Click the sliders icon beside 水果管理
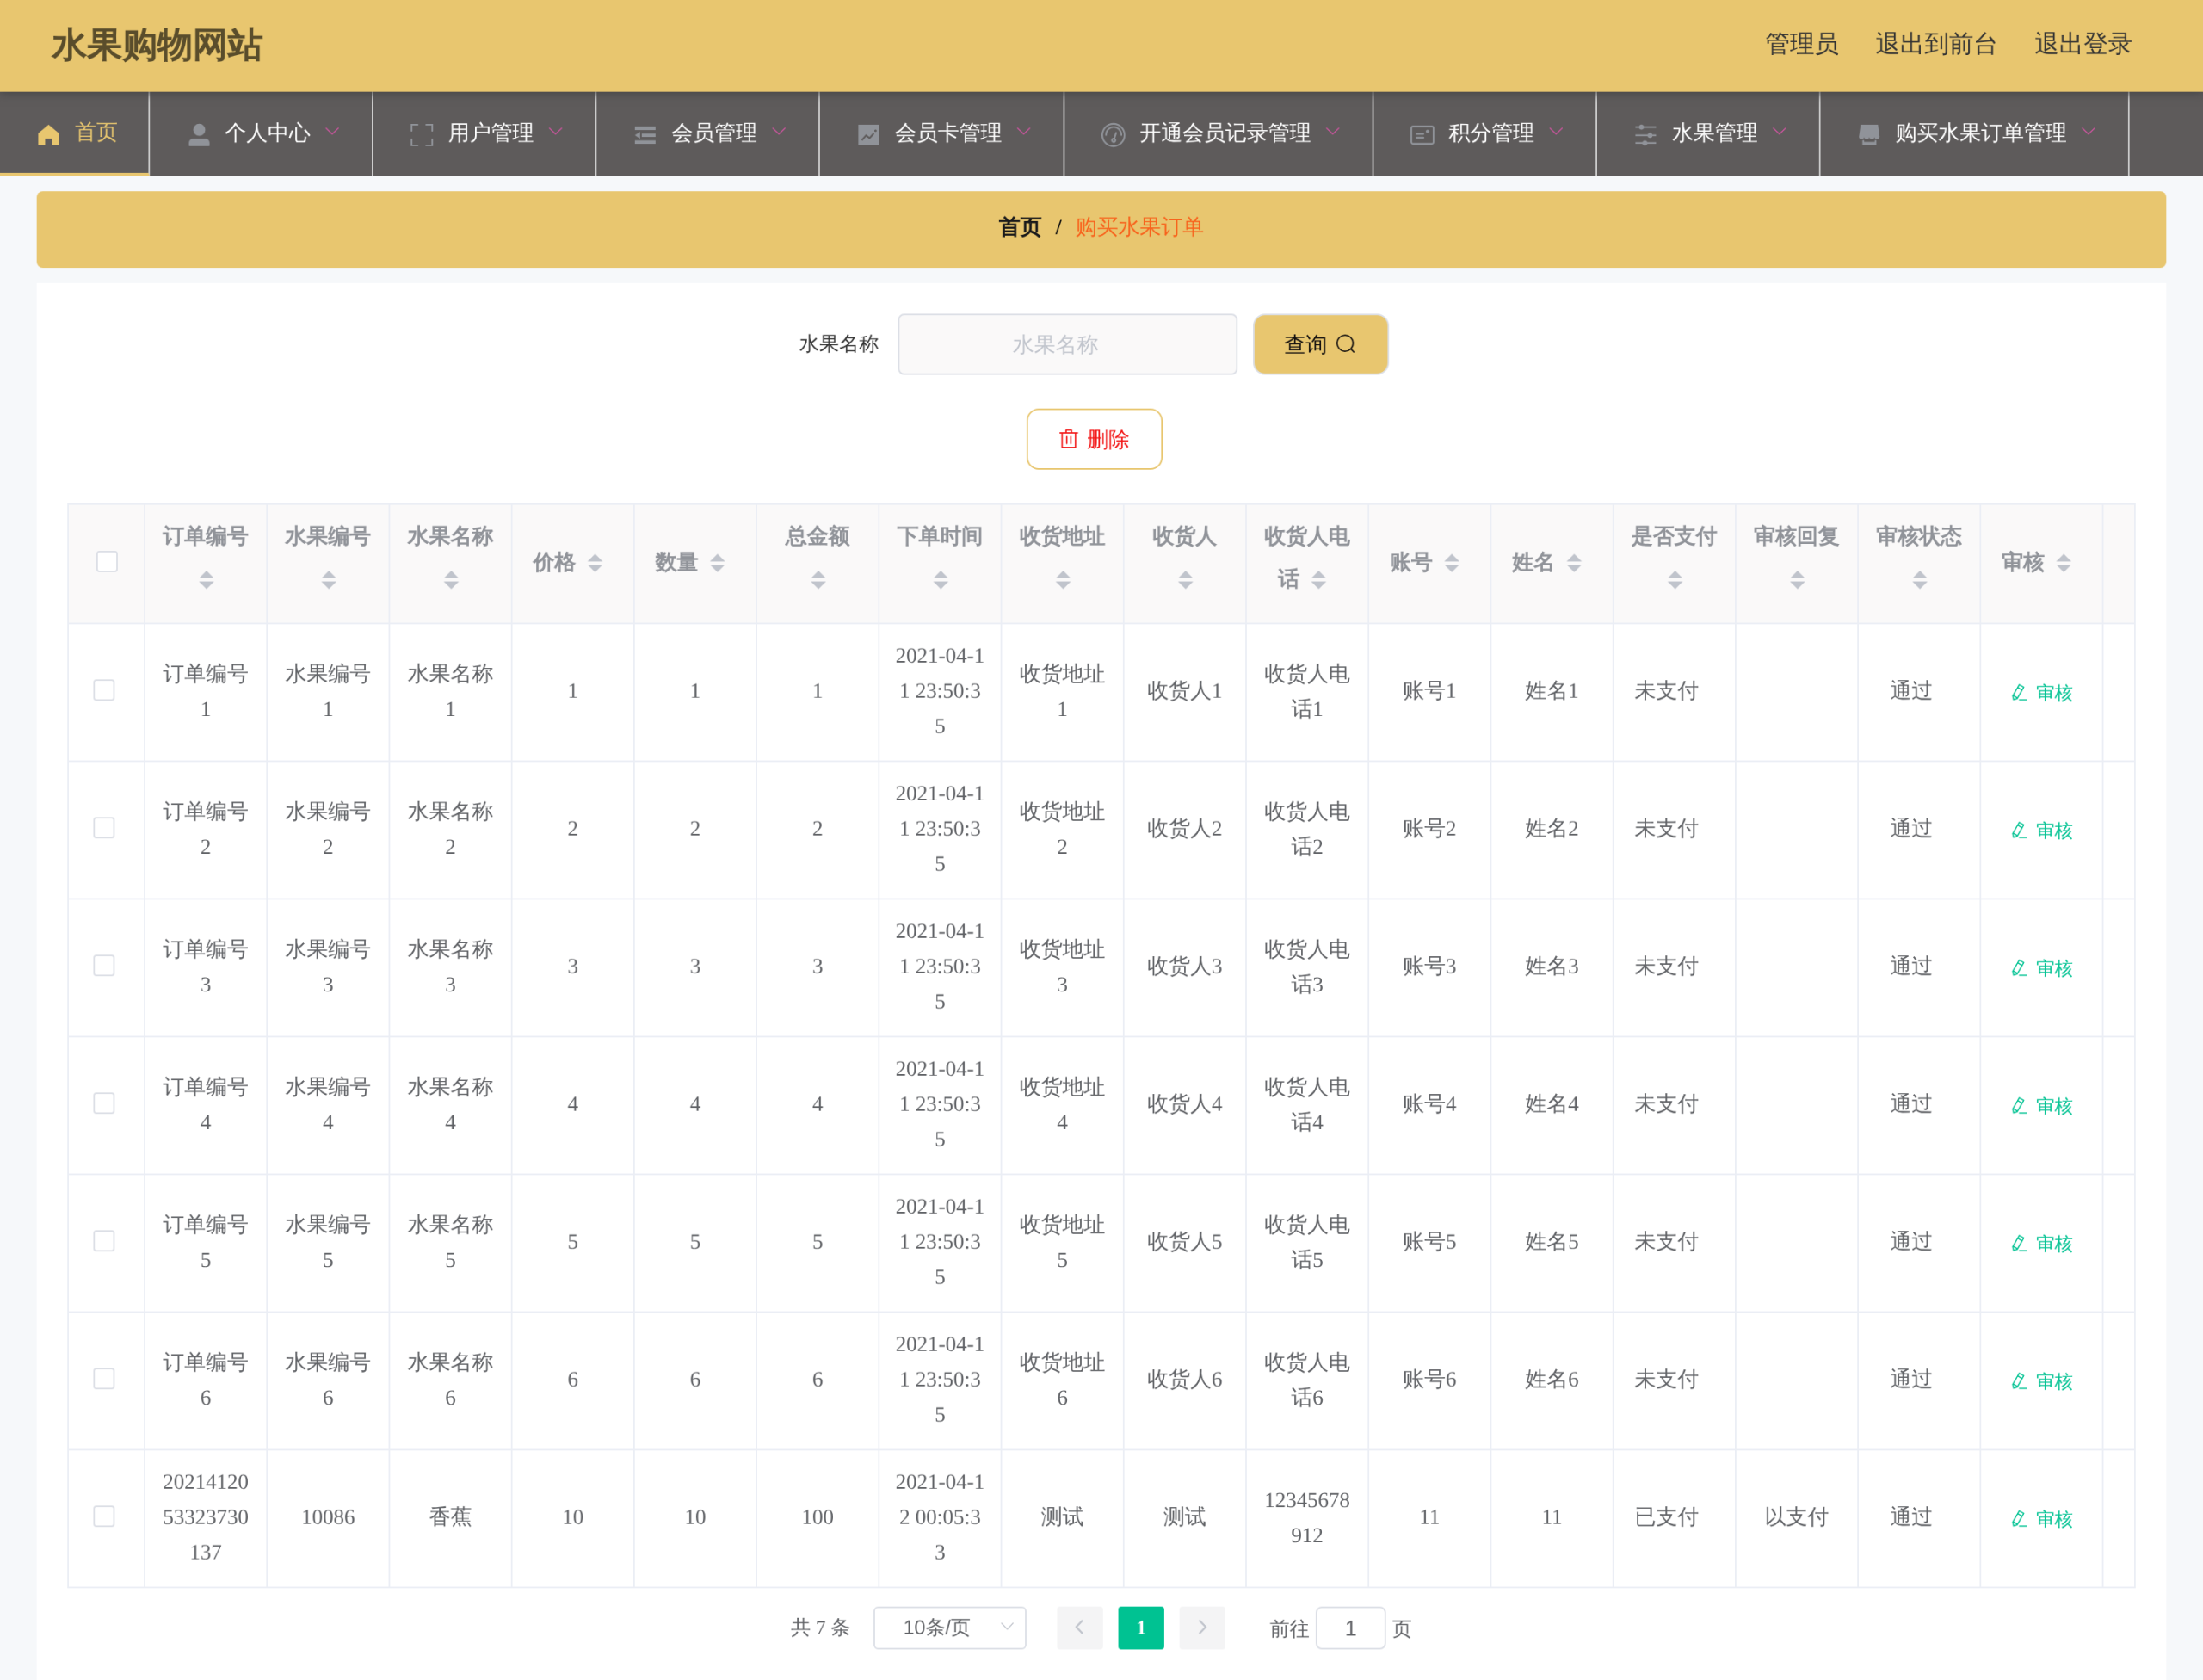The width and height of the screenshot is (2203, 1680). [1645, 134]
